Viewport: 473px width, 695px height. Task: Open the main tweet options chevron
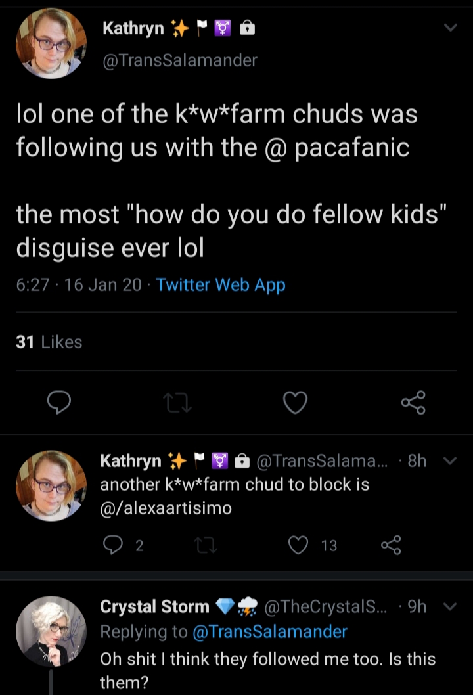(x=451, y=28)
